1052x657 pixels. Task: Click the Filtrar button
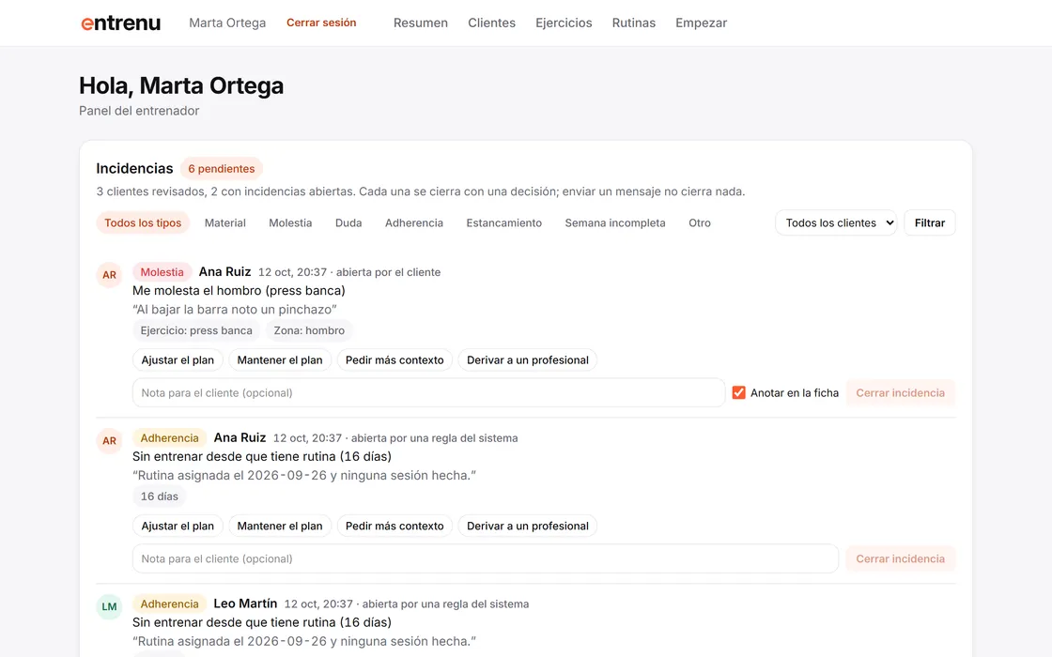(x=930, y=222)
